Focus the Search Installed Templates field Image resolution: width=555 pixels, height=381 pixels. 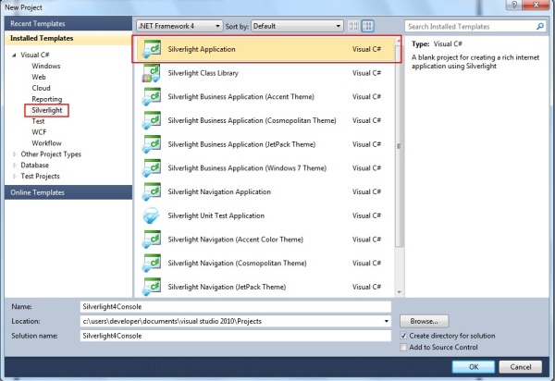471,26
